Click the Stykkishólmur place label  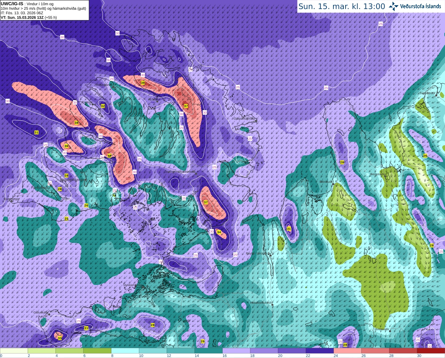(x=133, y=285)
